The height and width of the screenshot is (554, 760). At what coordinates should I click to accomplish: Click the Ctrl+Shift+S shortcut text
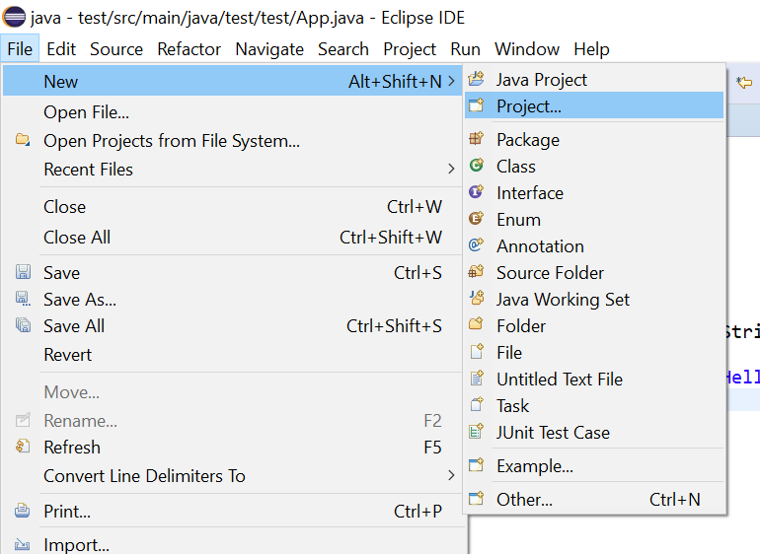click(x=394, y=326)
